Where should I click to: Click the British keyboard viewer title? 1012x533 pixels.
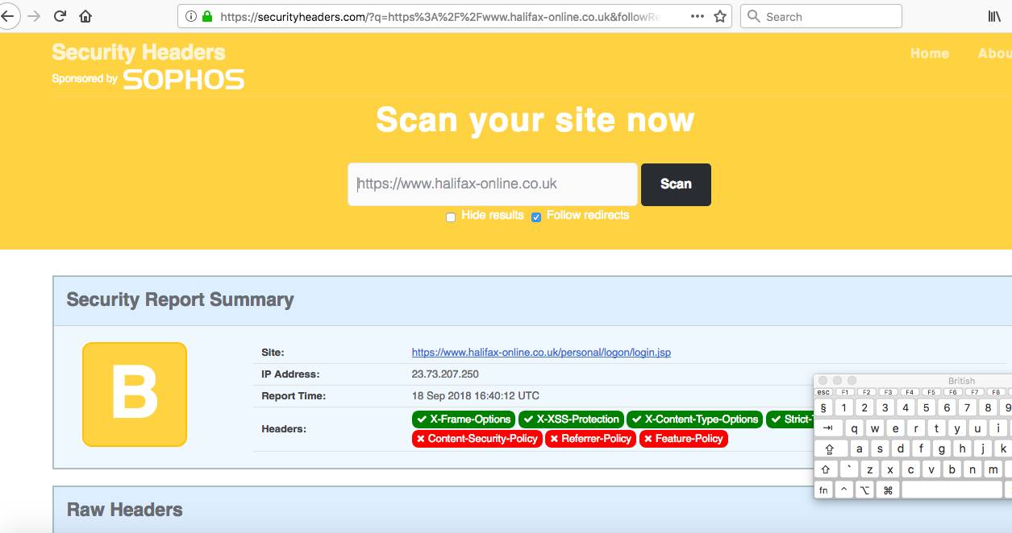coord(961,381)
